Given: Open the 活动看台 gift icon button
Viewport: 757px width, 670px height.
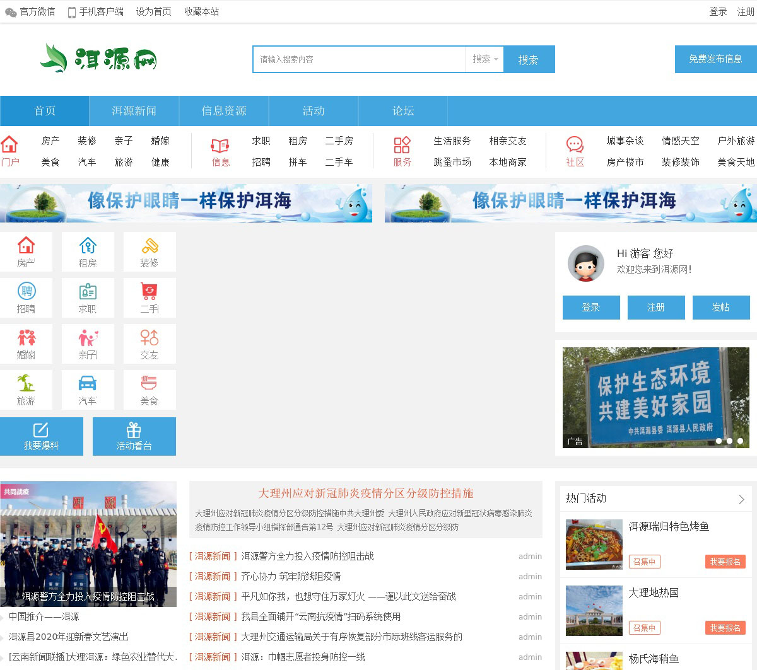Looking at the screenshot, I should click(x=134, y=436).
